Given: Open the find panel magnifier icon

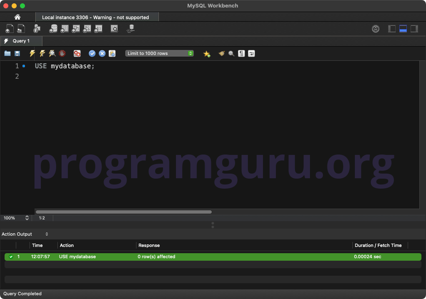Looking at the screenshot, I should (231, 54).
